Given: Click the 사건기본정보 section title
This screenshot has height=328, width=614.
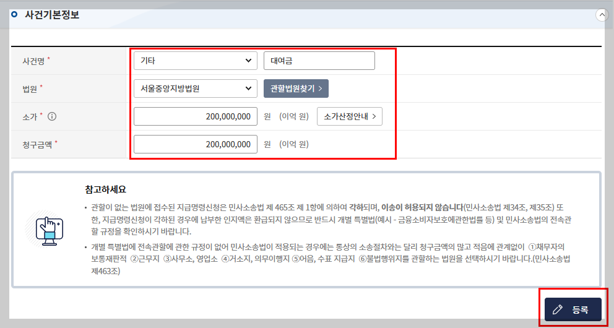Looking at the screenshot, I should pos(52,15).
